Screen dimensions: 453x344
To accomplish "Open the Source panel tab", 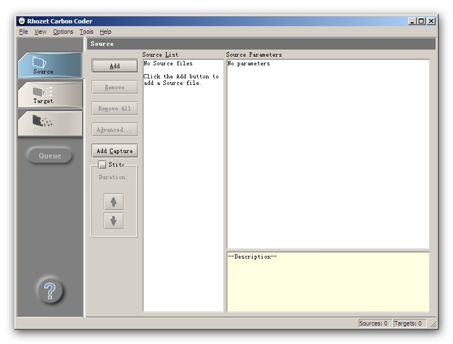I will click(50, 65).
